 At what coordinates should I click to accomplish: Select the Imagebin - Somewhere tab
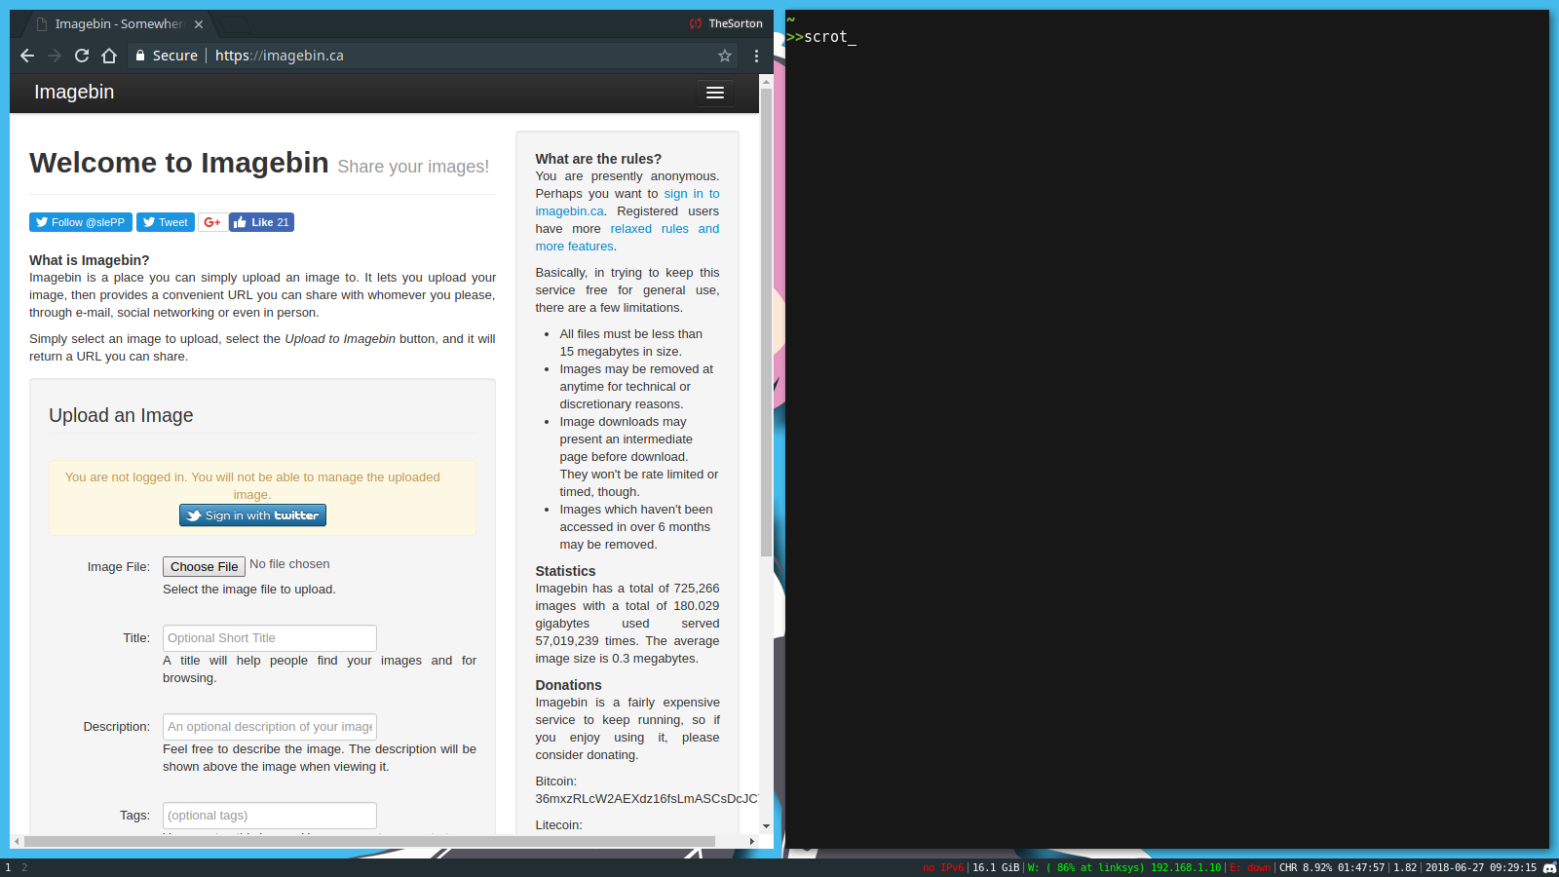coord(117,24)
